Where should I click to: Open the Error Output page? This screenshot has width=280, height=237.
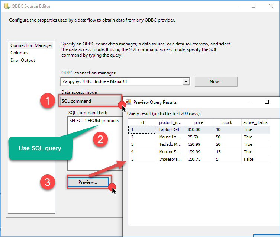[23, 60]
